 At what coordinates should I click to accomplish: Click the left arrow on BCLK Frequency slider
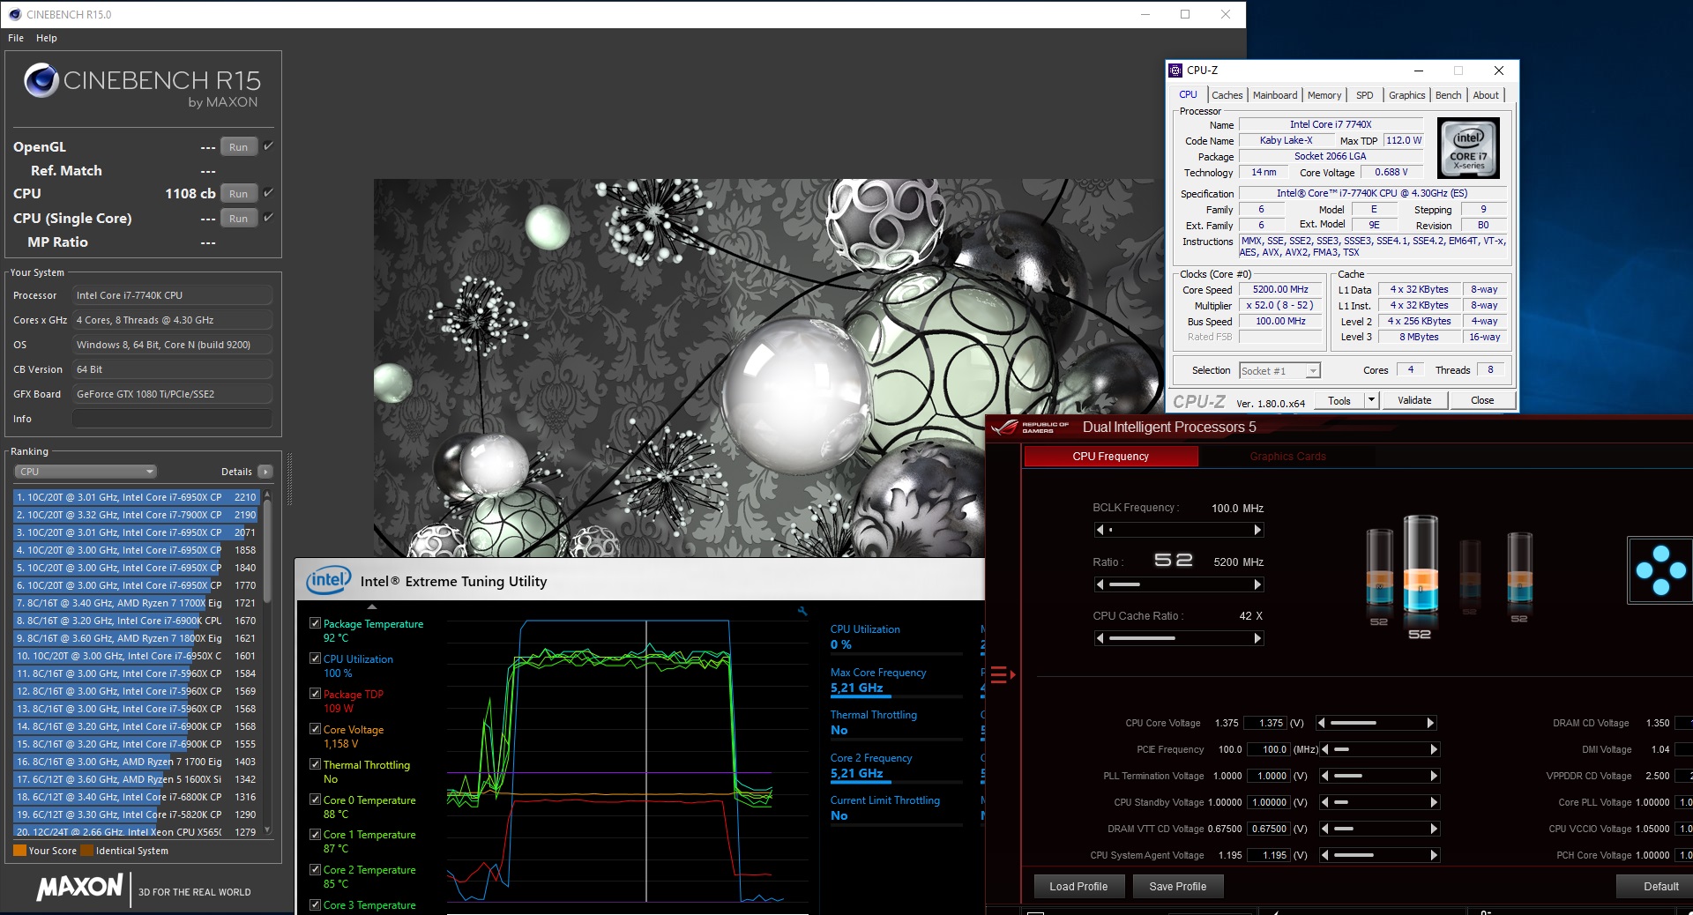[x=1100, y=530]
